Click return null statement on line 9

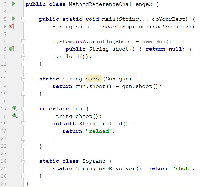[x=165, y=49]
